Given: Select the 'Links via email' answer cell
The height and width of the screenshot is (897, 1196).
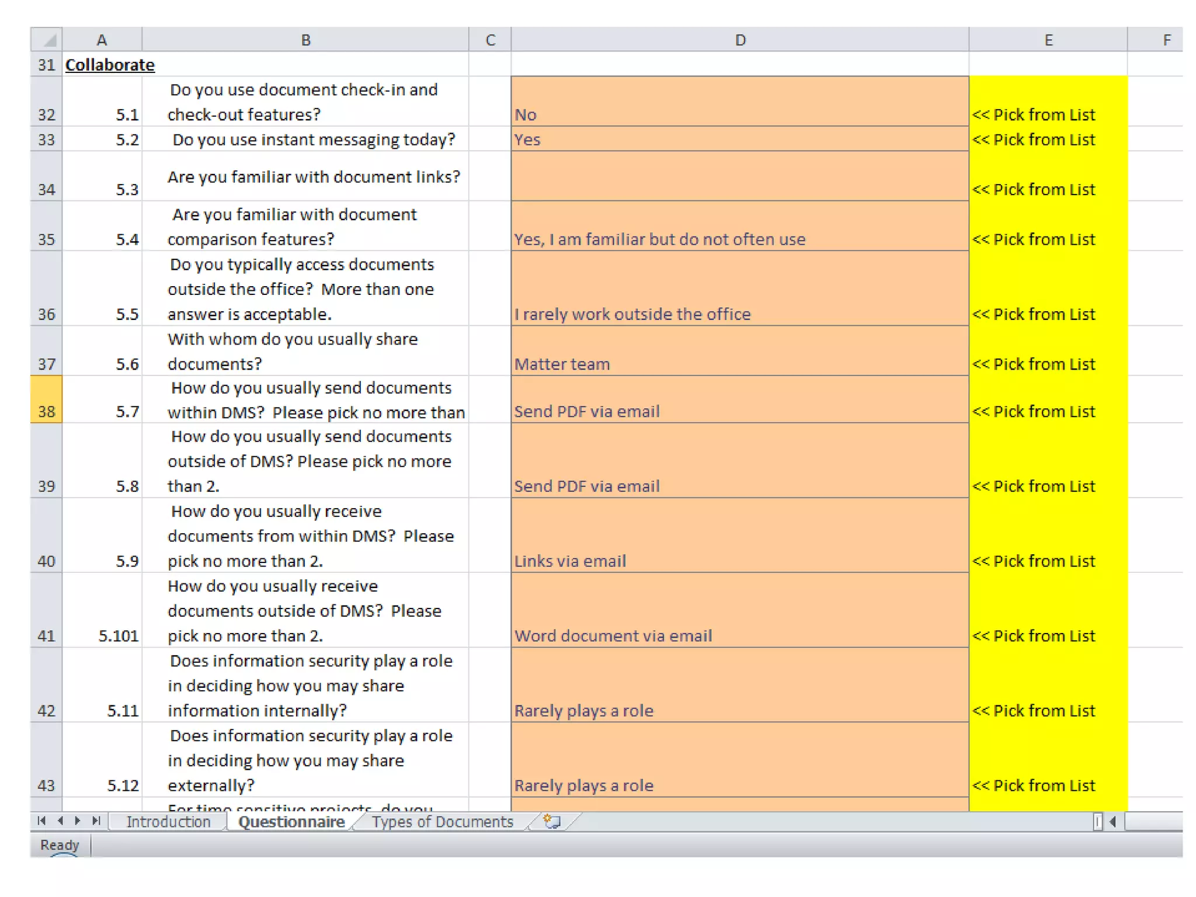Looking at the screenshot, I should [739, 536].
